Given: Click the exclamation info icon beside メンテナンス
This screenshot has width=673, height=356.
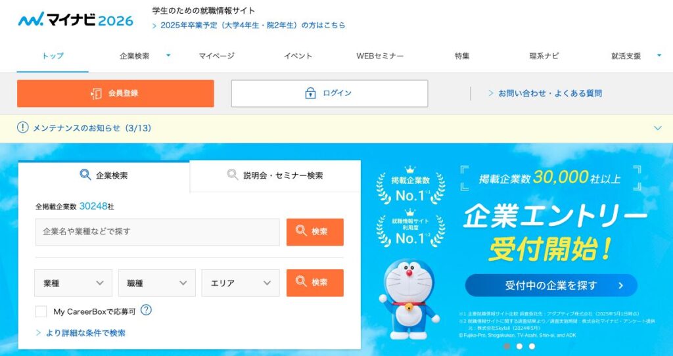Looking at the screenshot, I should 23,127.
